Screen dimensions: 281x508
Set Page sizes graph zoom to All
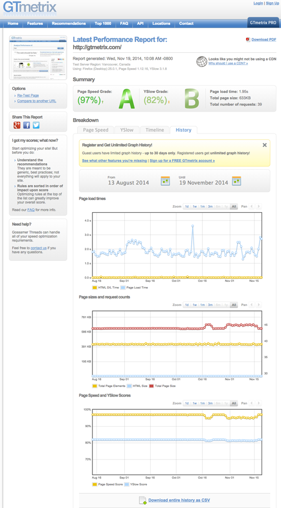(x=233, y=305)
